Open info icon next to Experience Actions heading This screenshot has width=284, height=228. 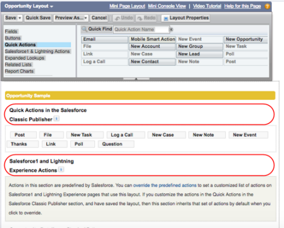[x=61, y=170]
